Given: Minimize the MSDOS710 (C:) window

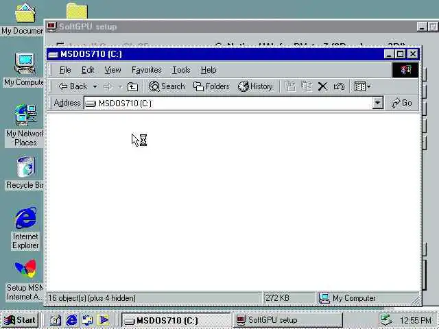Looking at the screenshot, I should coord(389,54).
